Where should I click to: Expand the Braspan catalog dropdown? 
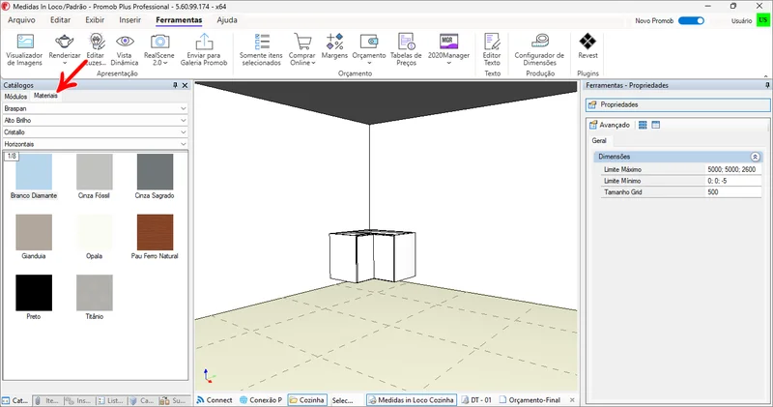click(x=183, y=109)
